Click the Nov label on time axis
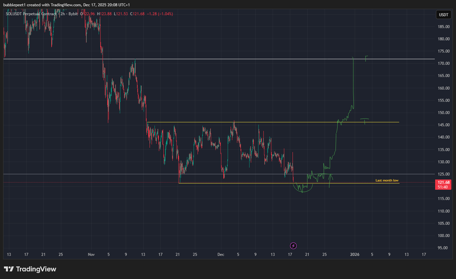Image resolution: width=456 pixels, height=279 pixels. (91, 254)
